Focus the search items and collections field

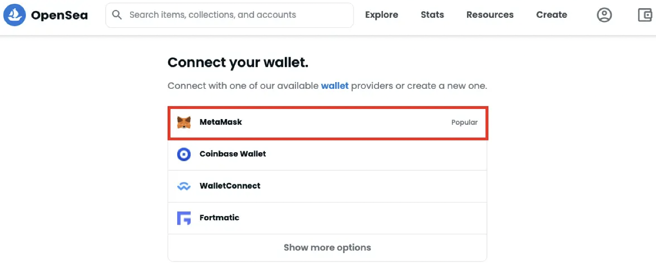230,15
